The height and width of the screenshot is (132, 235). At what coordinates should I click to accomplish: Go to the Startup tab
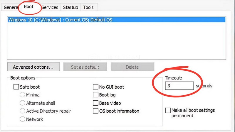point(70,7)
